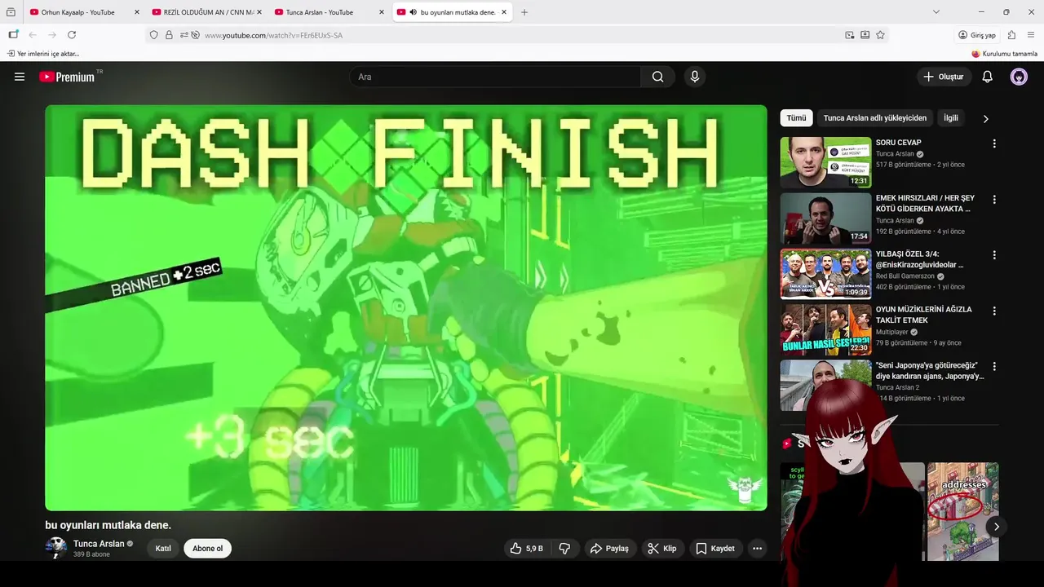The image size is (1044, 587).
Task: Select Tunca Arslan adlı yükleyiciden chip
Action: [x=874, y=118]
